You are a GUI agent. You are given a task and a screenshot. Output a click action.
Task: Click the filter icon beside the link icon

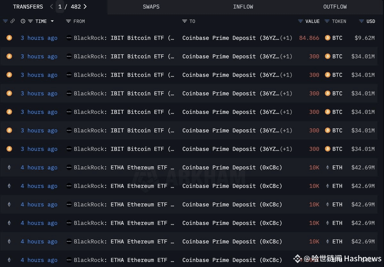(x=5, y=21)
